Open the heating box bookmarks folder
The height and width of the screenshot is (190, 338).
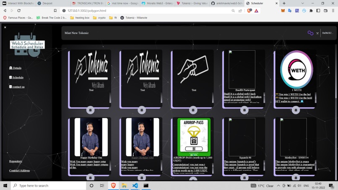point(80,18)
